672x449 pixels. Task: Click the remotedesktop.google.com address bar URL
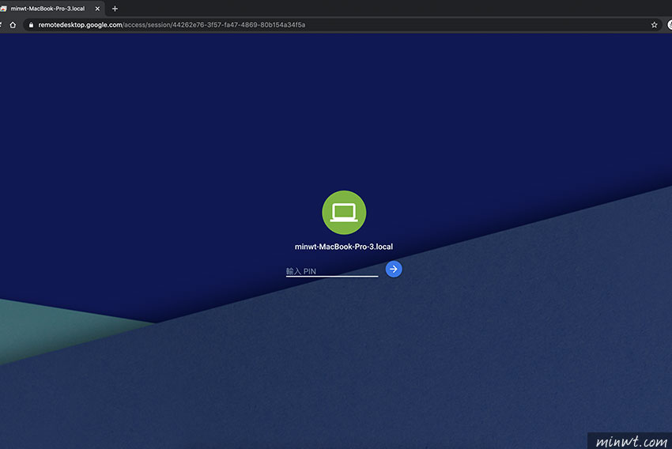click(172, 25)
